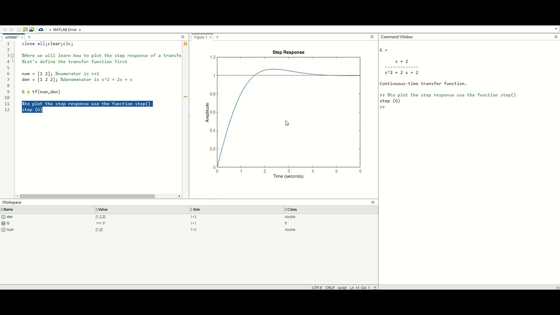Go forward in folder navigation toolbar
The image size is (560, 315).
(x=11, y=29)
